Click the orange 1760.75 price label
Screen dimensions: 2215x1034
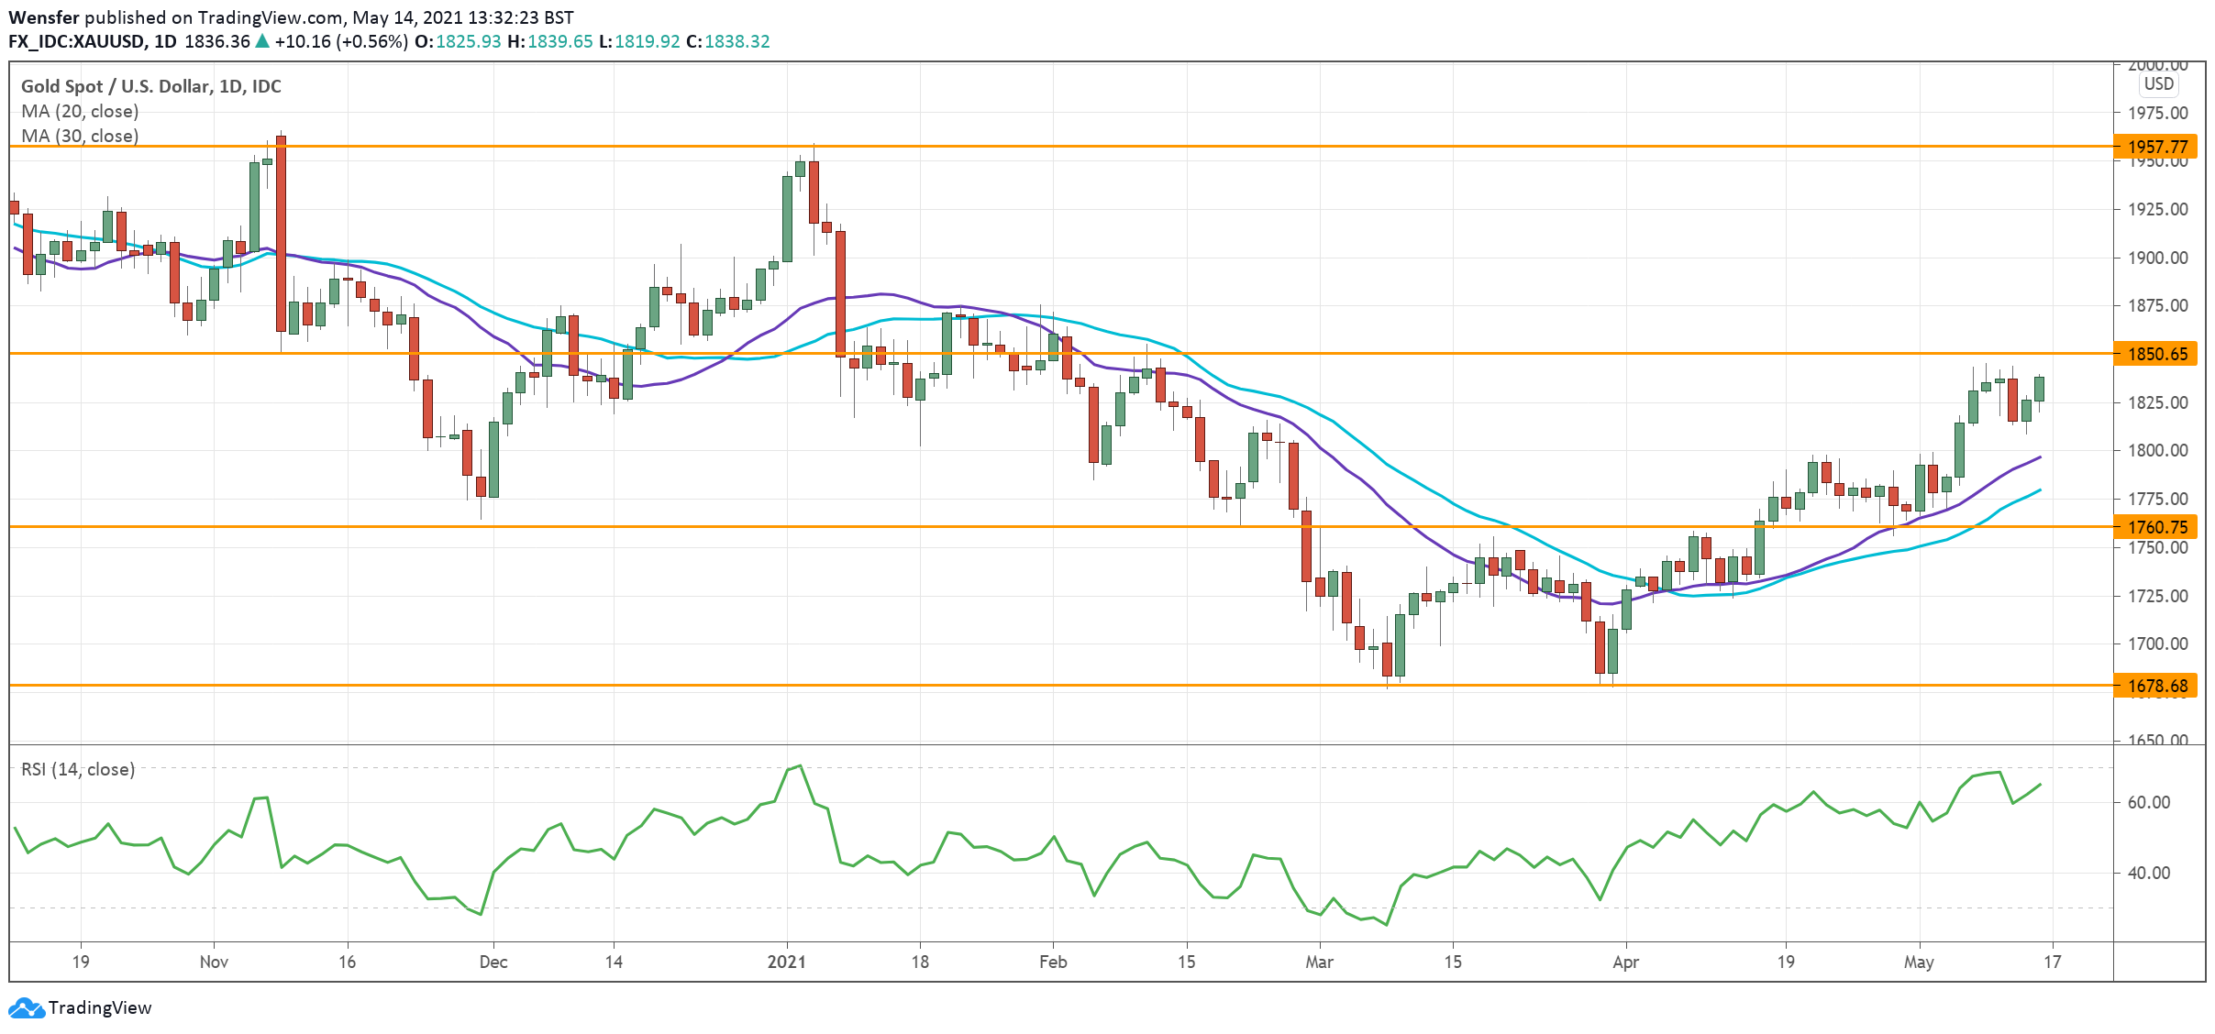2156,527
